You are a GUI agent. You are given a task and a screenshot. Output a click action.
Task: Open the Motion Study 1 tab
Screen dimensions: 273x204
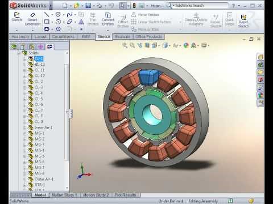(x=64, y=195)
